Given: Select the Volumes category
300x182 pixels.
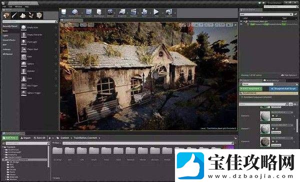Looking at the screenshot, I should click(6, 49).
